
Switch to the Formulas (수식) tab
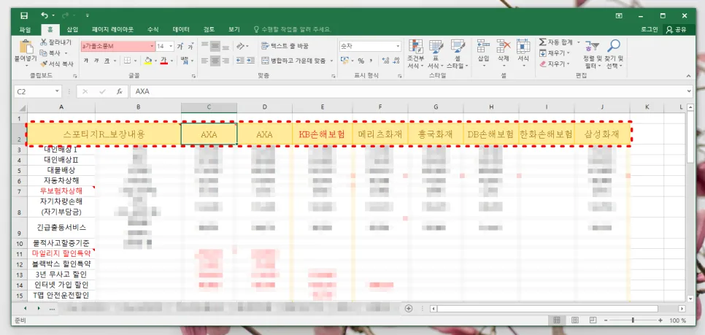tap(153, 30)
